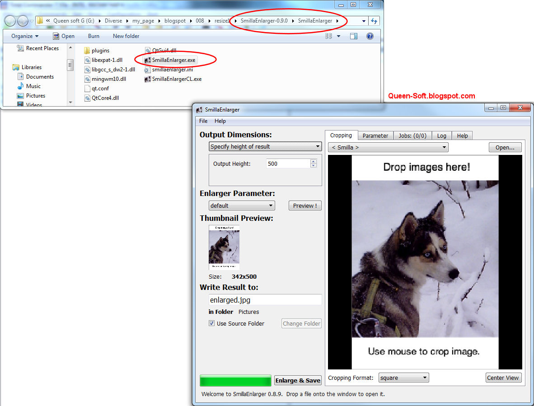Click Explorer sidebar scrollbar up arrow
The image size is (534, 406).
click(70, 47)
